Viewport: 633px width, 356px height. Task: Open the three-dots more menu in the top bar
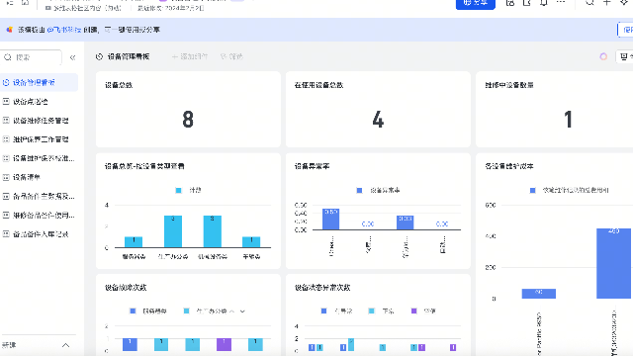tap(561, 2)
